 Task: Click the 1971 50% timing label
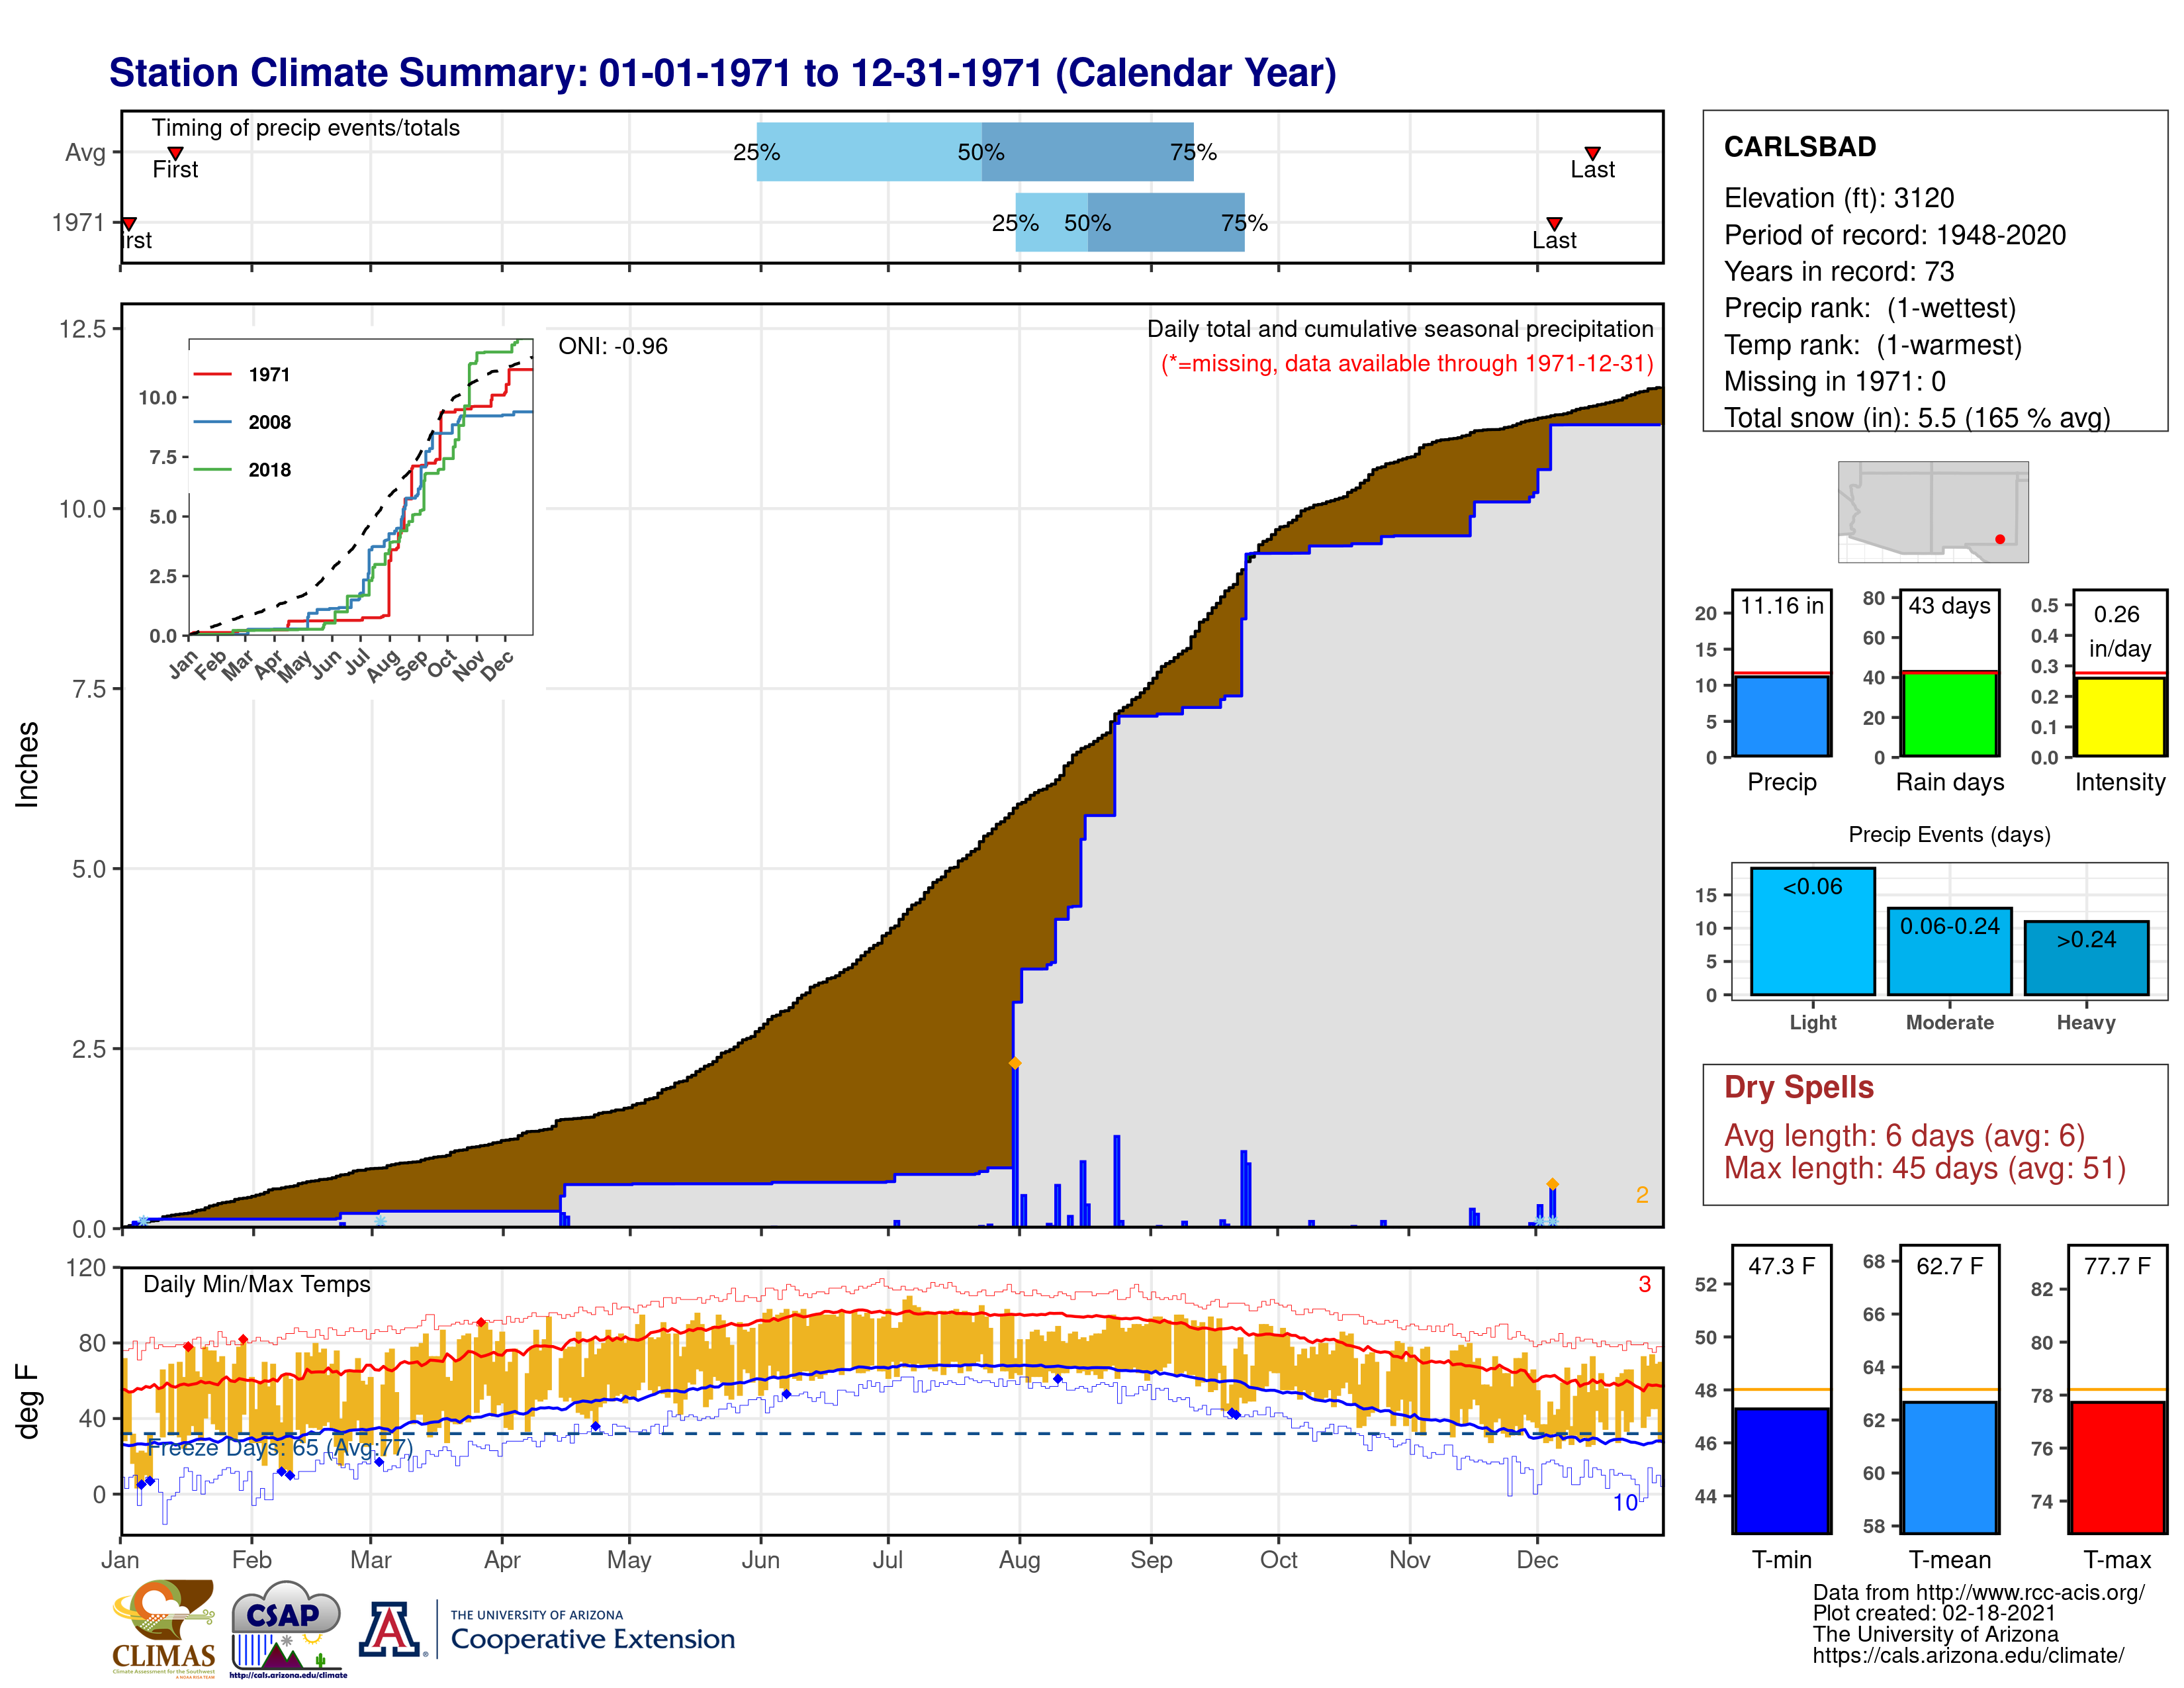1087,223
